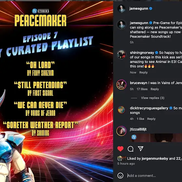
Task: Open jtizzal88jt GIF comment thumbnail
Action: tap(156, 138)
